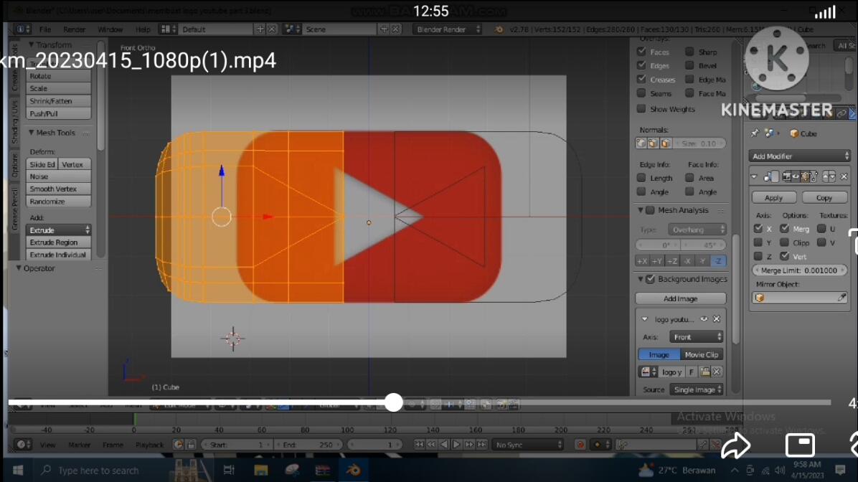858x482 pixels.
Task: Open the Extrude dropdown menu
Action: click(x=59, y=230)
